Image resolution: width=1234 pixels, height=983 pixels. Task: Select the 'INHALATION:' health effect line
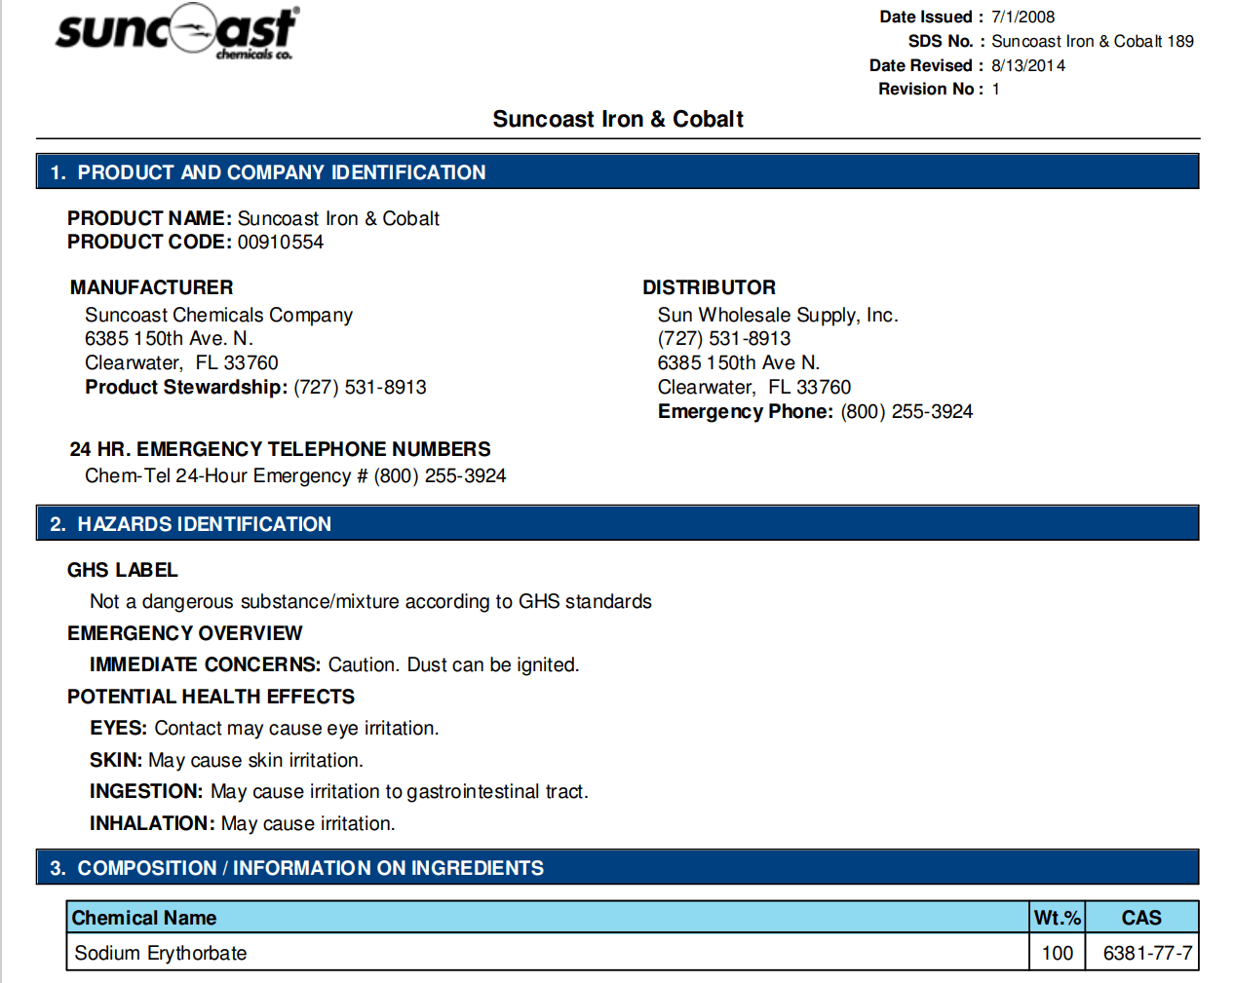[x=243, y=823]
